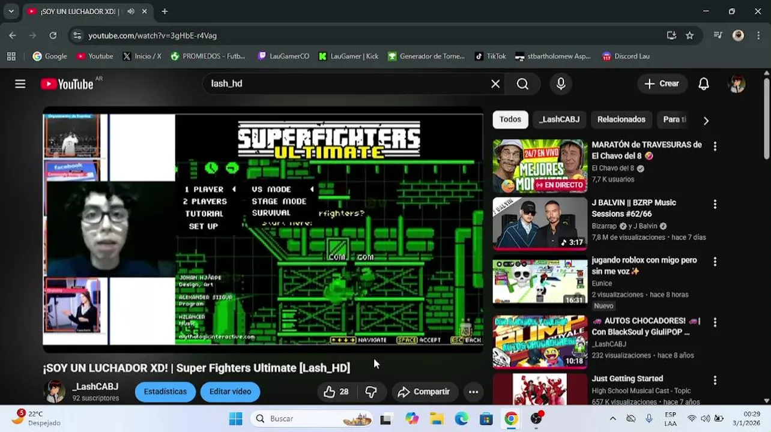Open the Chavo del 8 marathon thumbnail
The width and height of the screenshot is (771, 432).
540,166
